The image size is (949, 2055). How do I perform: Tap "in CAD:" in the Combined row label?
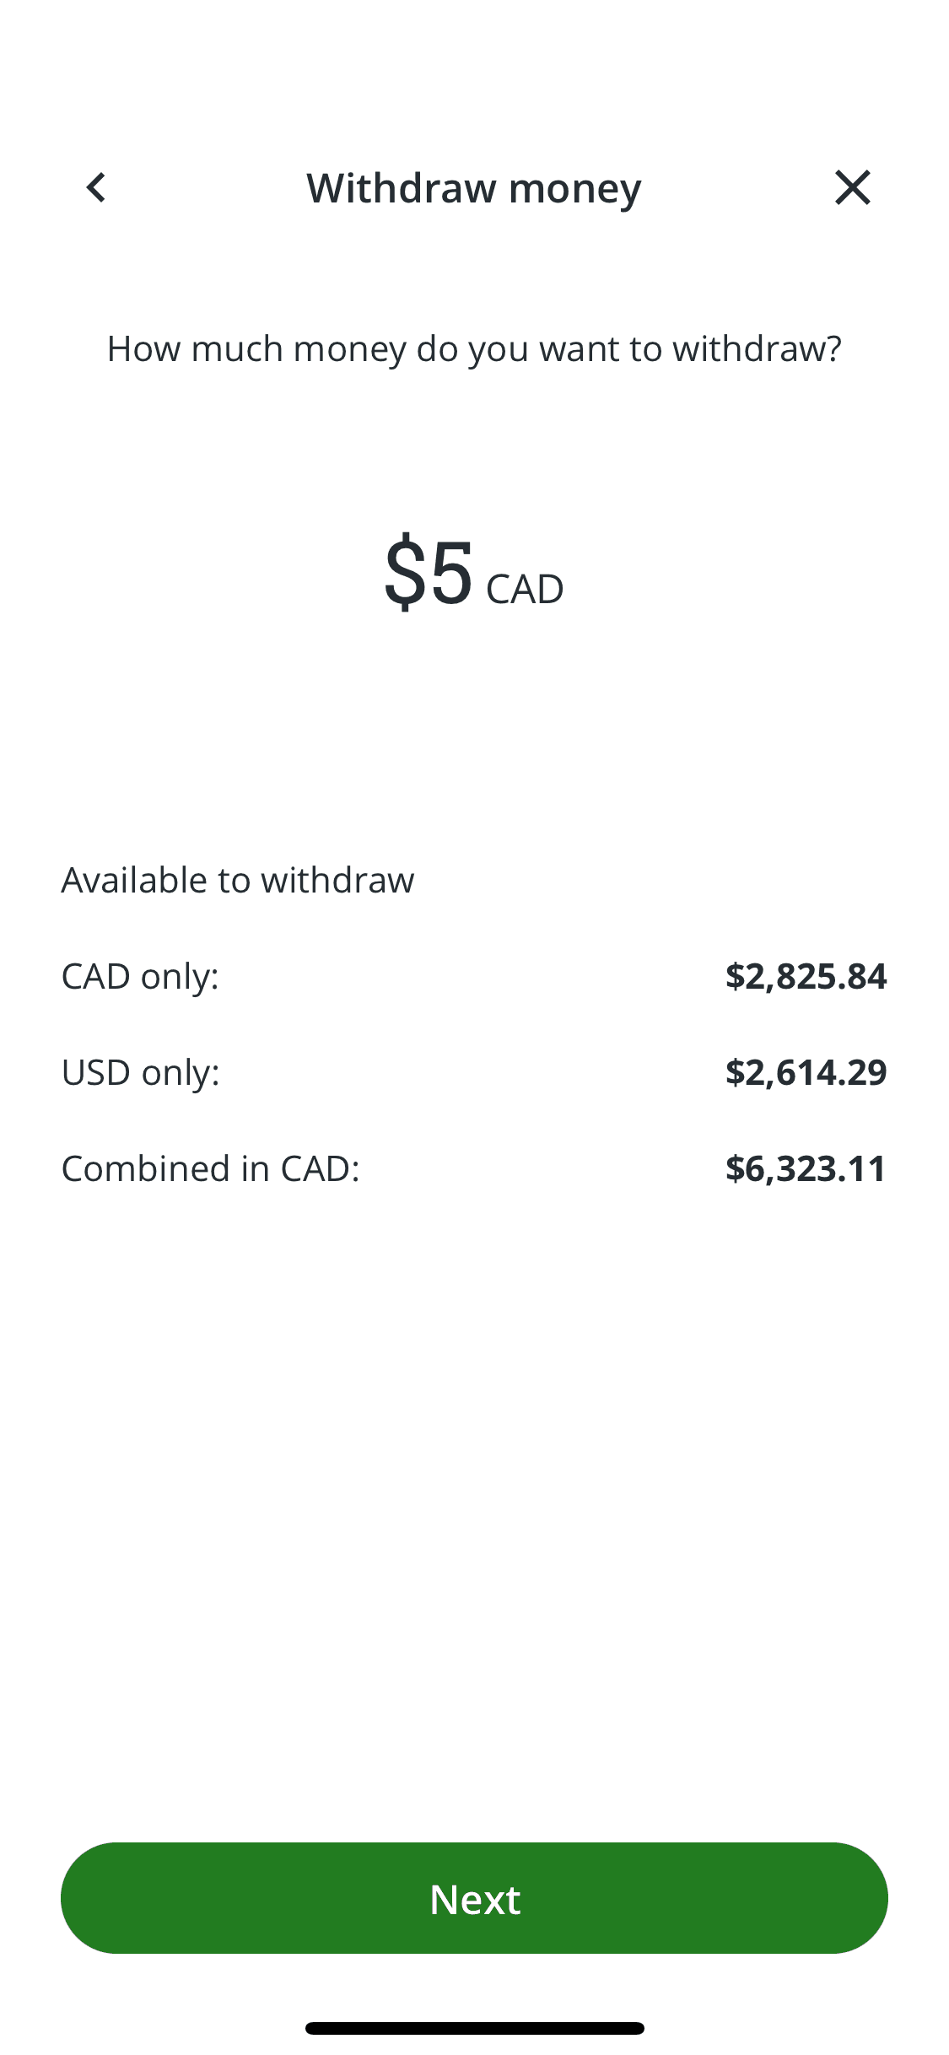coord(300,1168)
